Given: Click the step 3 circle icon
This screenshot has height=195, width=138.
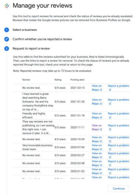Looking at the screenshot, I should 6,48.
